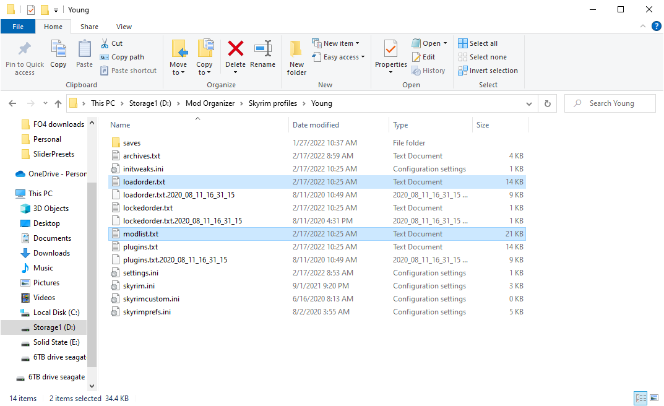
Task: Select archives.txt file
Action: (x=142, y=156)
